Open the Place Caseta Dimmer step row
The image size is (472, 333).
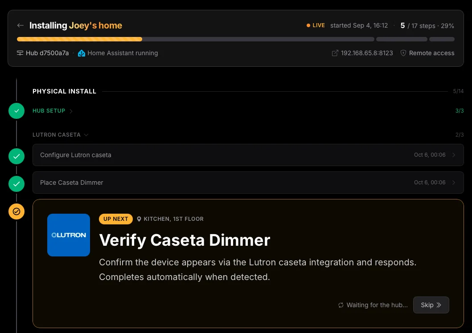[248, 183]
